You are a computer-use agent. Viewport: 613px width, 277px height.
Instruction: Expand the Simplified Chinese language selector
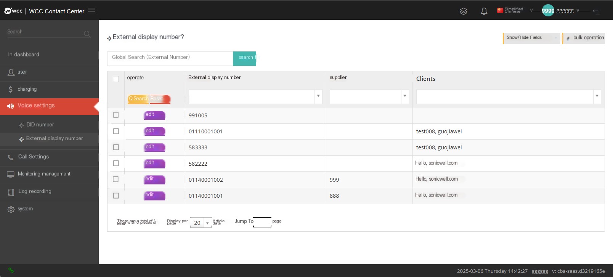[515, 10]
